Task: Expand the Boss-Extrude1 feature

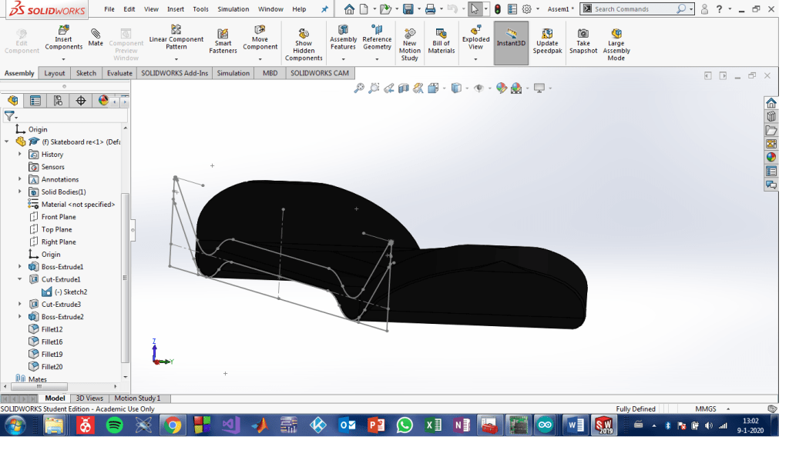Action: pyautogui.click(x=21, y=267)
